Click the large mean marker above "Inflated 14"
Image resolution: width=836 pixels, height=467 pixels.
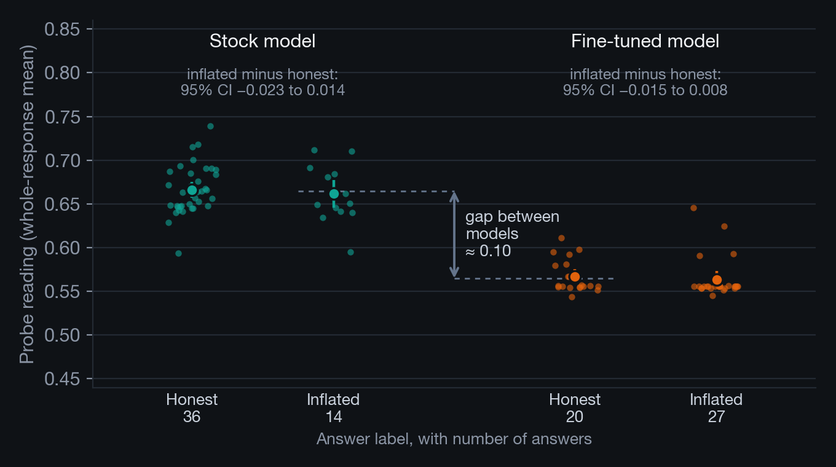[x=334, y=194]
